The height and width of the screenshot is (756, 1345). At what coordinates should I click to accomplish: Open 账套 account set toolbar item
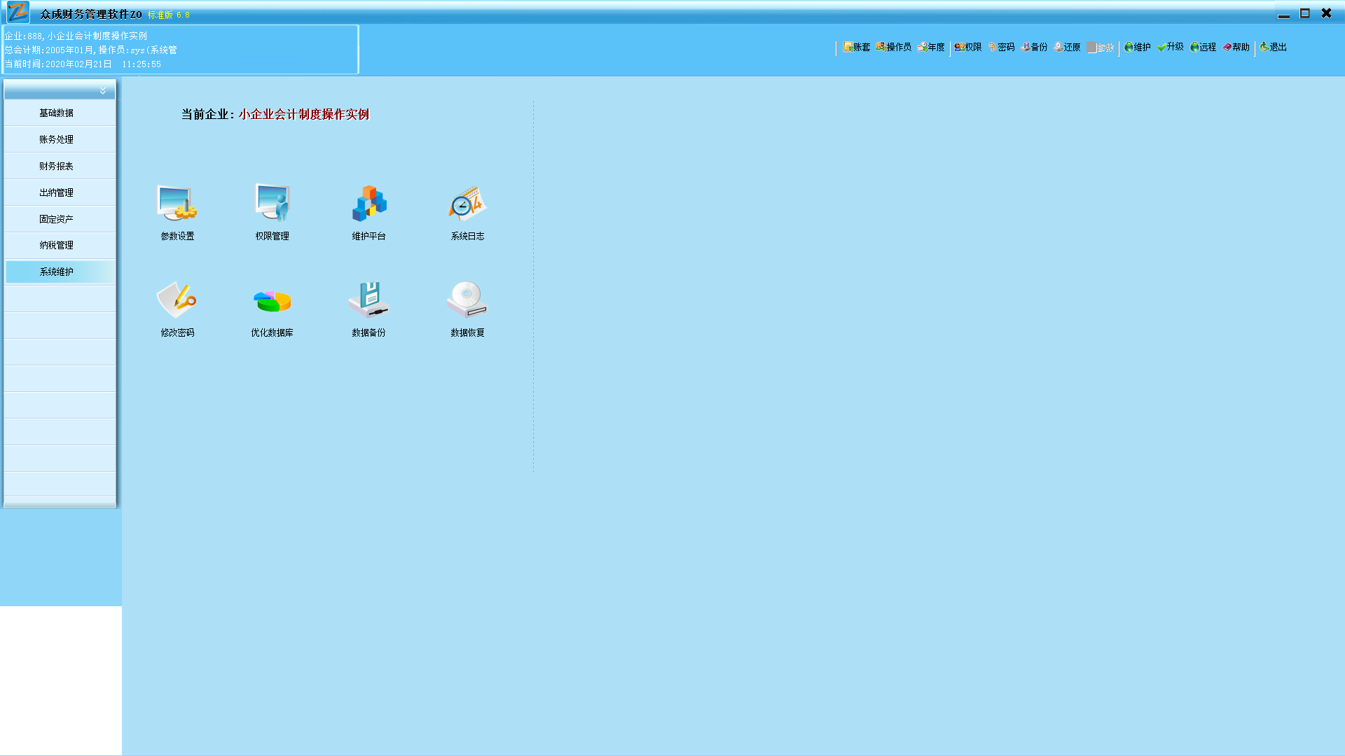coord(857,47)
